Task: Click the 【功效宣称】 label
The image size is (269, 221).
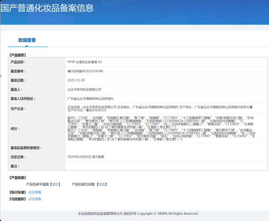Action: pyautogui.click(x=18, y=199)
